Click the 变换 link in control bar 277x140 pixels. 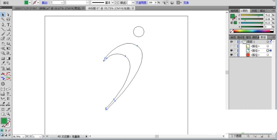pos(186,3)
